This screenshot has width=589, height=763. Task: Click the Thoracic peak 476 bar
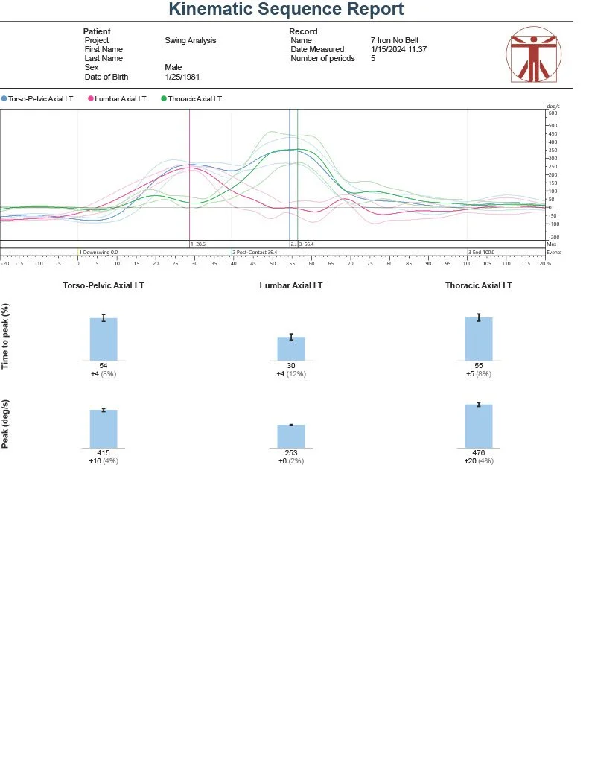coord(479,425)
